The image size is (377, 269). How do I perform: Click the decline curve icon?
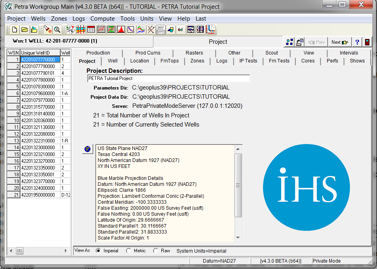[131, 30]
